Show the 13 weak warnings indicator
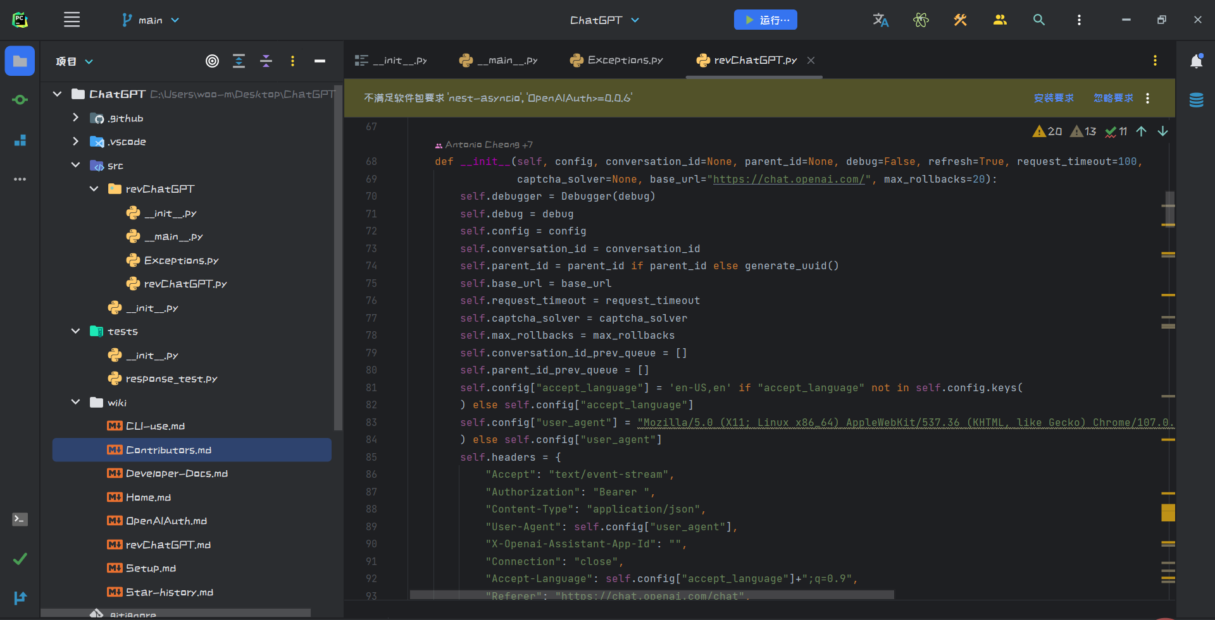Image resolution: width=1215 pixels, height=620 pixels. click(1083, 131)
